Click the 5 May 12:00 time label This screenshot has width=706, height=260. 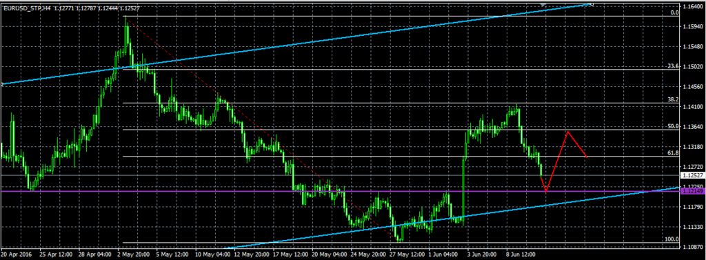172,254
